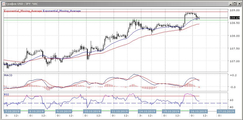
Task: Click the 107.00 price axis label
Action: pos(234,61)
